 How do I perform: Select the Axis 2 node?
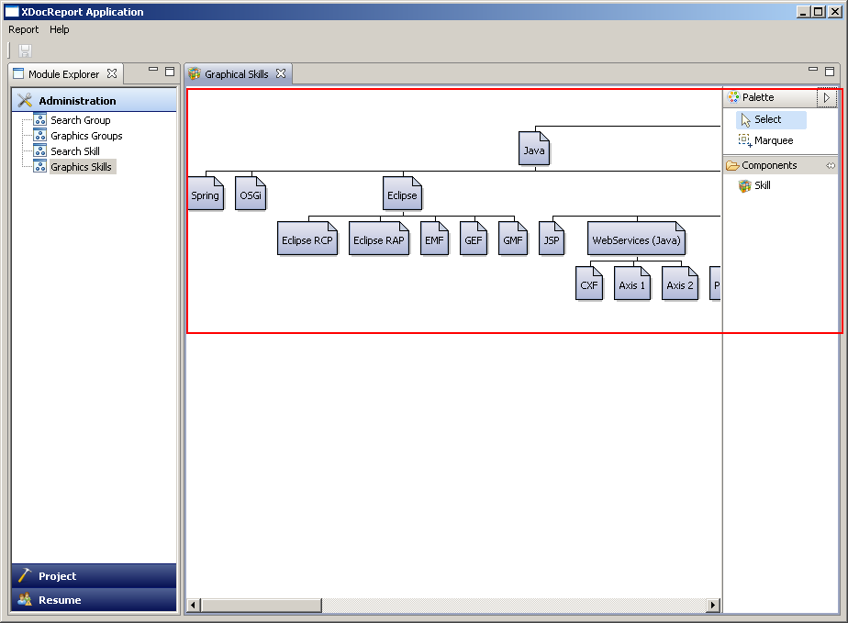point(680,283)
